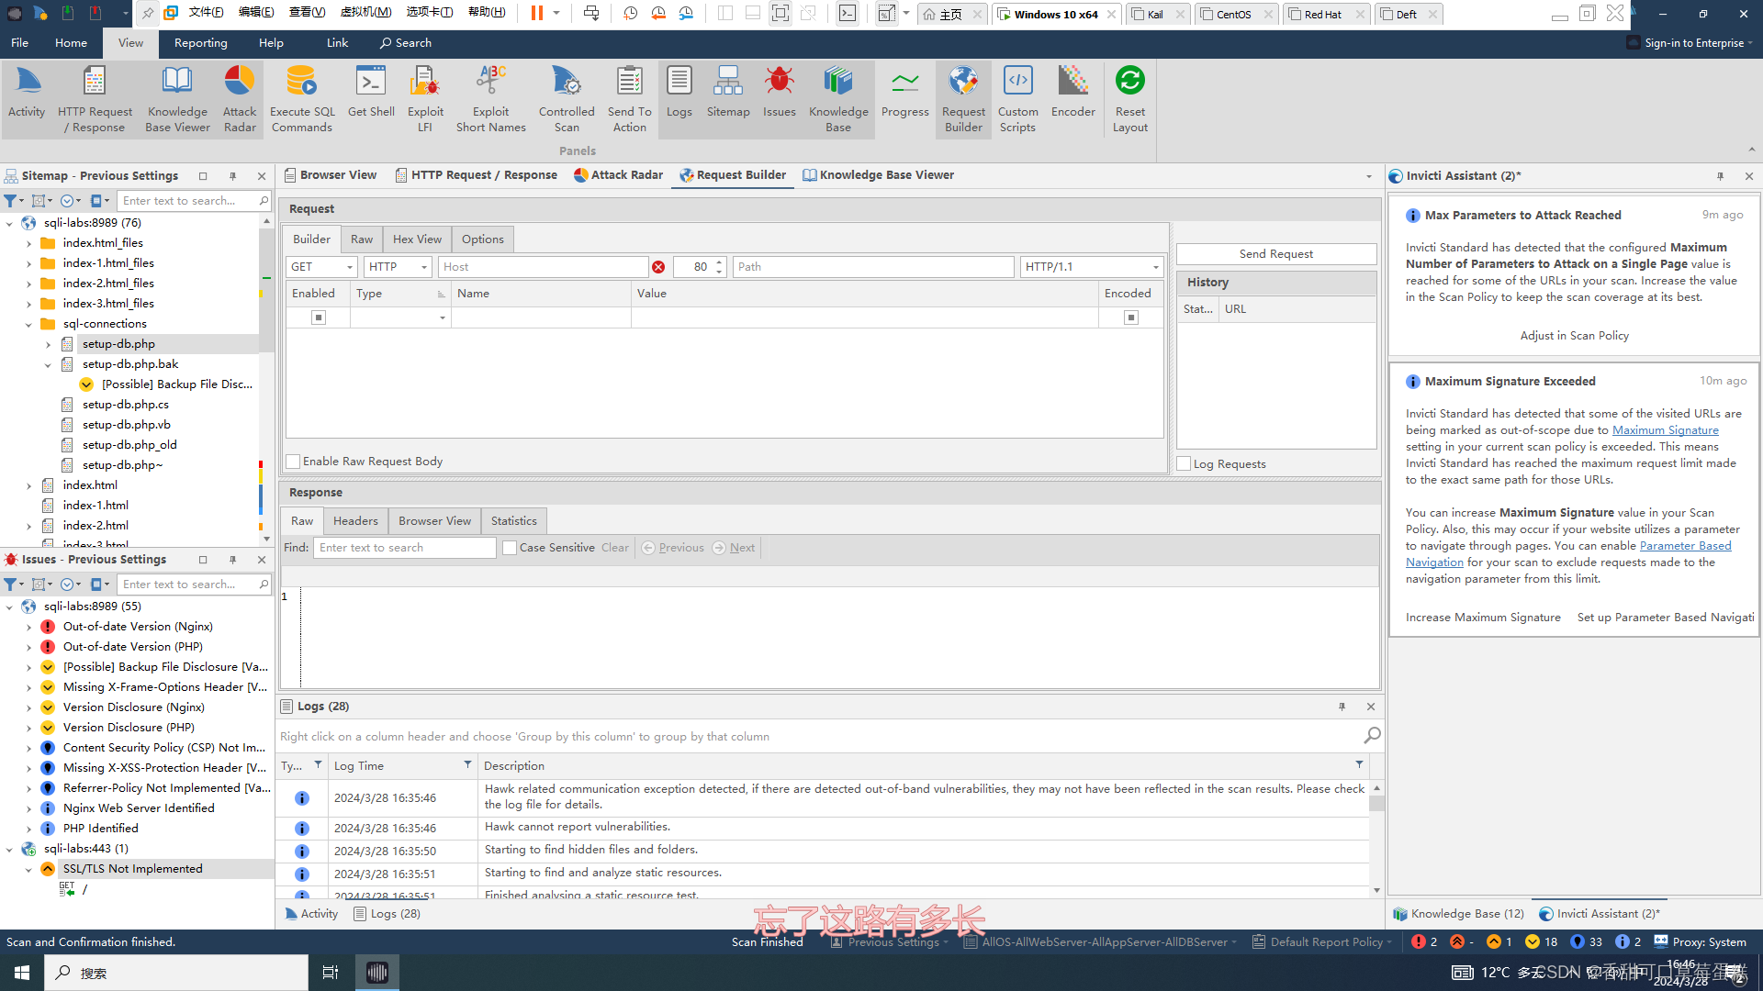Open the Maximum Signature link
The image size is (1763, 991).
click(x=1665, y=430)
